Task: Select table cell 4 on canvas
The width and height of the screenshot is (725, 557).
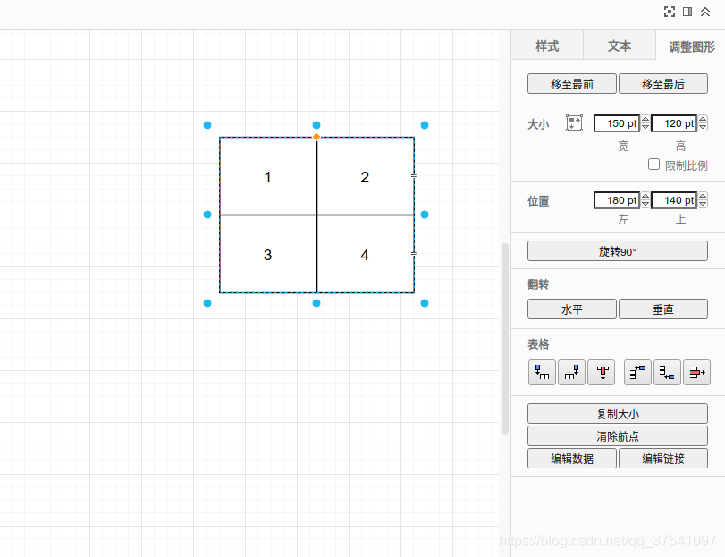Action: click(366, 254)
